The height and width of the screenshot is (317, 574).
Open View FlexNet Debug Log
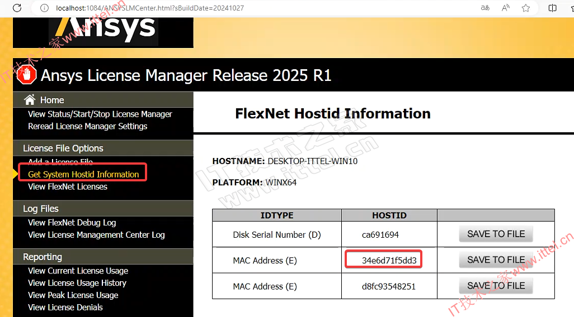tap(72, 223)
